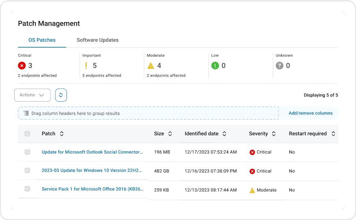Click the gray Unknown question mark icon

tap(280, 66)
